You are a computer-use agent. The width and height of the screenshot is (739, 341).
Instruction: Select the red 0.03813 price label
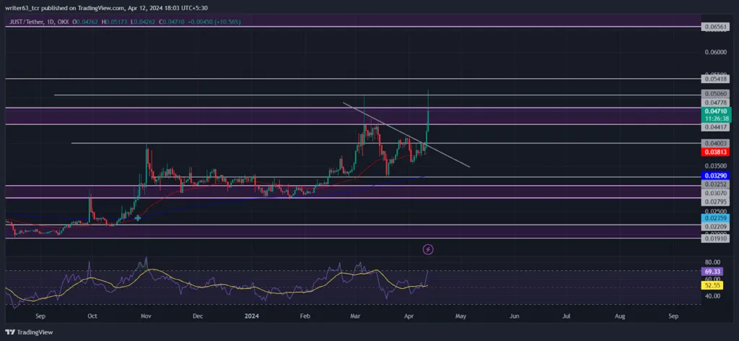click(716, 152)
